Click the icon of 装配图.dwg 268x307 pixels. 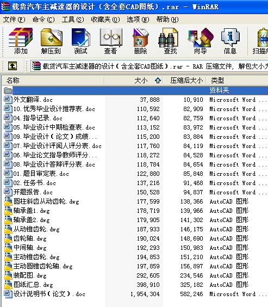[8, 275]
